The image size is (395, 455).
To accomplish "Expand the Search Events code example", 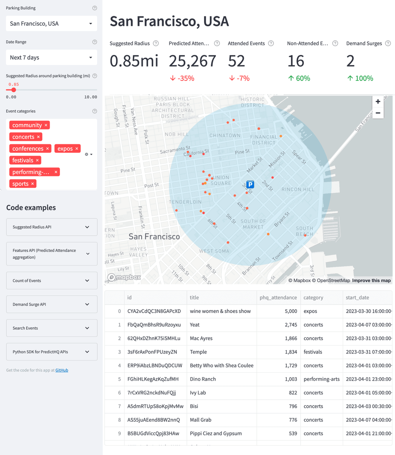I will (52, 328).
